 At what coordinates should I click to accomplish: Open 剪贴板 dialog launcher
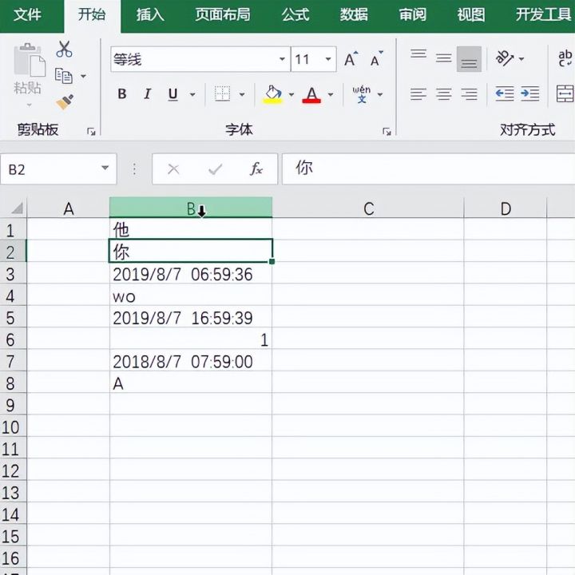pos(91,131)
